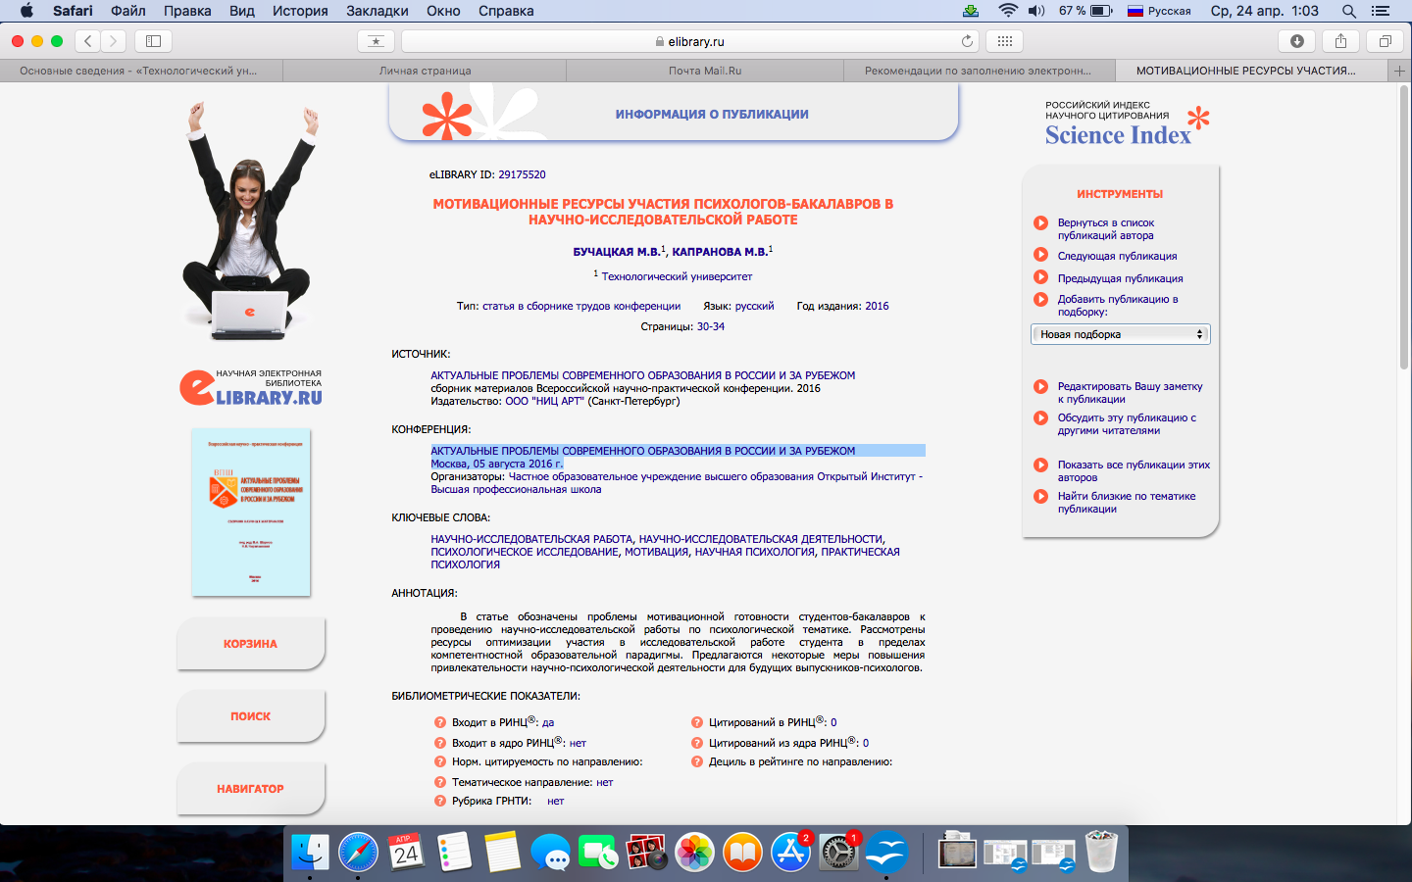Click orange arrow beside 'Предыдущая публикация'

point(1040,277)
